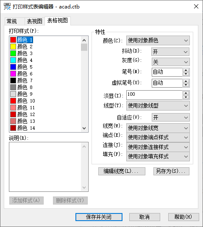Viewport: 203px width, 227px height.
Task: Click the 保存并关闭 button
Action: click(99, 217)
